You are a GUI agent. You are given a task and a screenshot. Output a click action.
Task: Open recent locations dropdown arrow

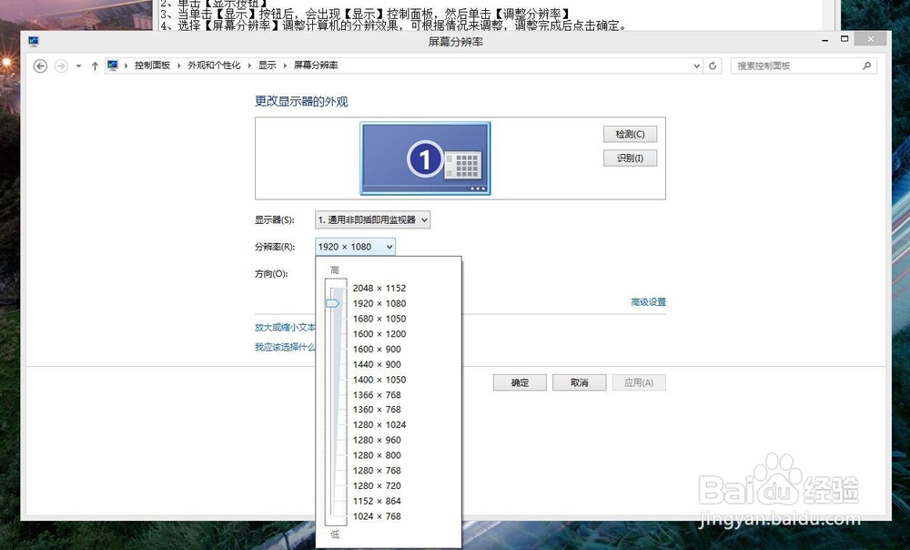(x=78, y=66)
